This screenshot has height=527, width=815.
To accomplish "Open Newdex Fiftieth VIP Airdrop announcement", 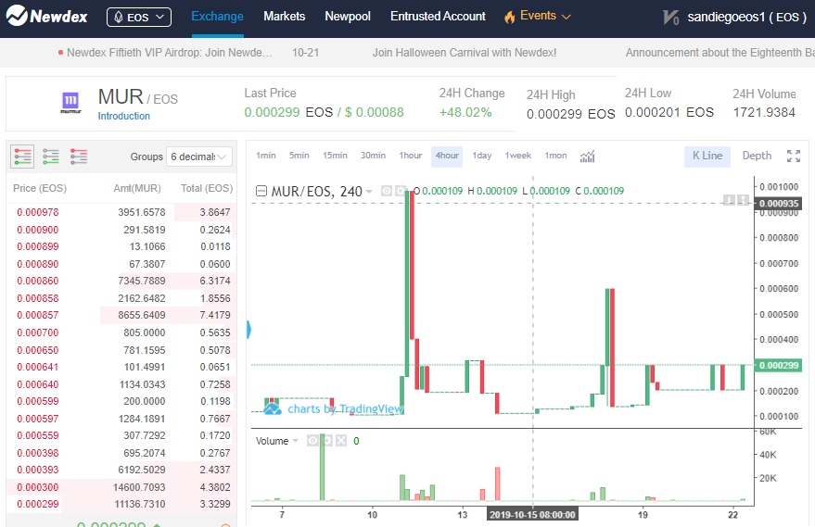I will pos(170,53).
